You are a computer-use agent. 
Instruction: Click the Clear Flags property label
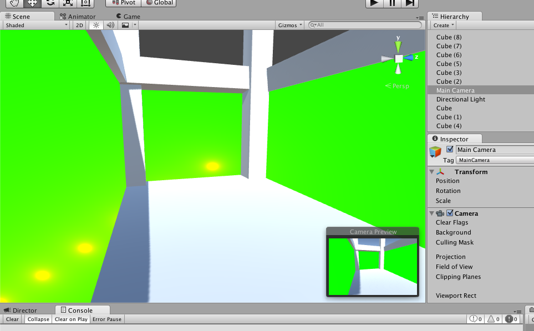[x=452, y=222]
